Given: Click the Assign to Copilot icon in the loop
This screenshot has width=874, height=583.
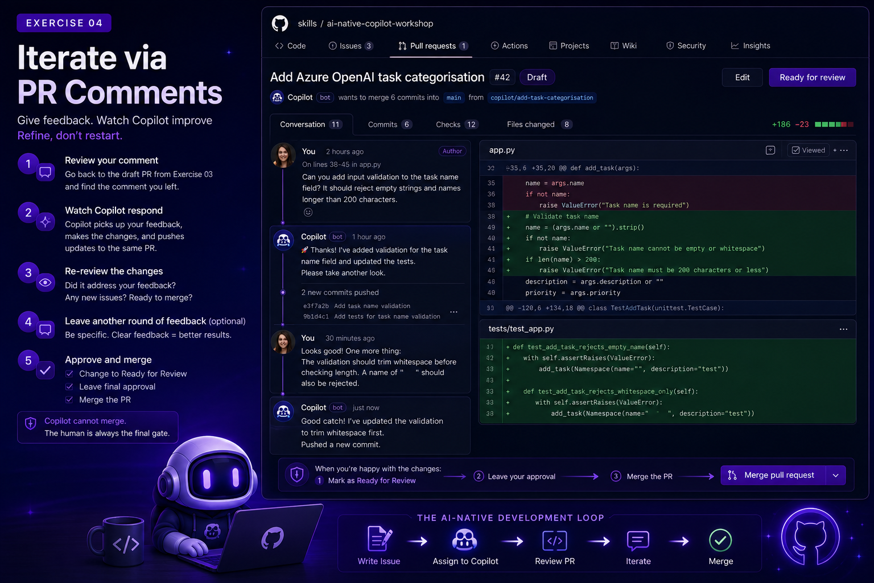Looking at the screenshot, I should pyautogui.click(x=464, y=539).
